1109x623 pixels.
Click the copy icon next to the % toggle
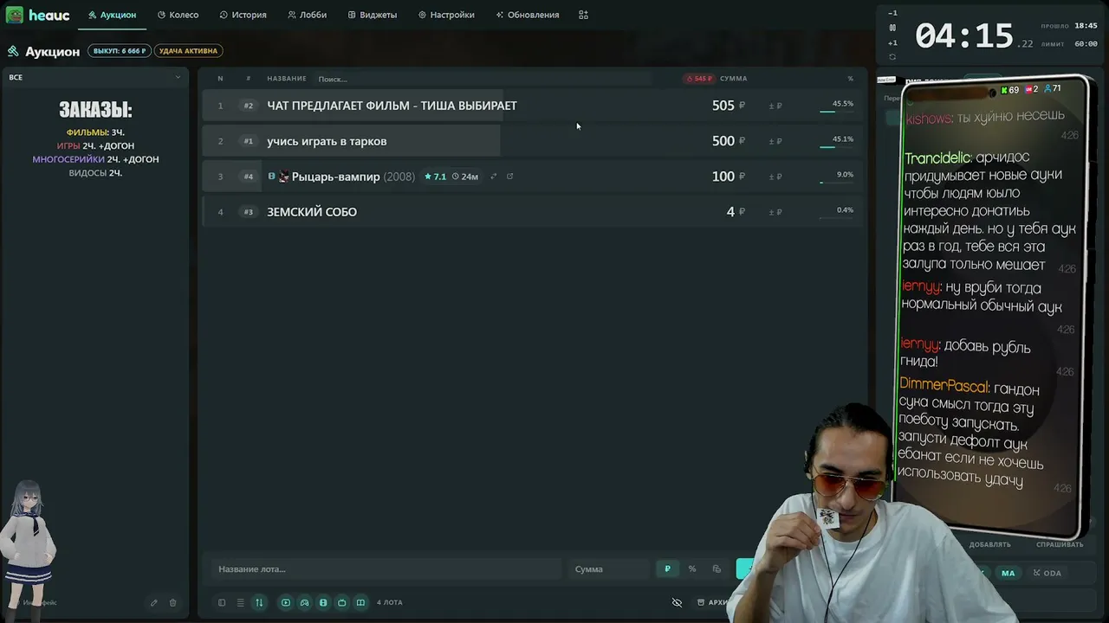[717, 568]
